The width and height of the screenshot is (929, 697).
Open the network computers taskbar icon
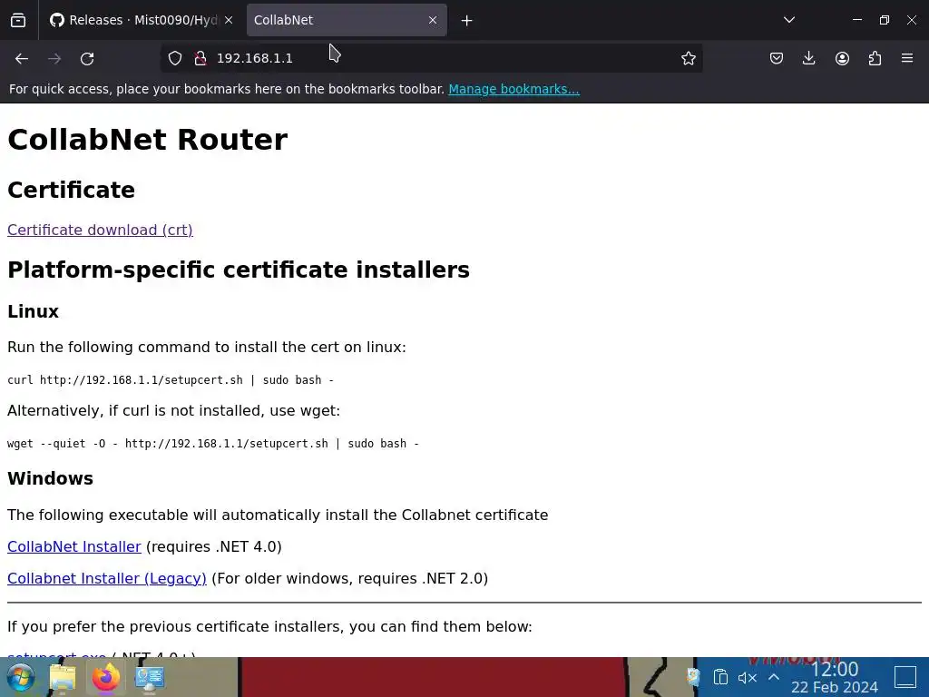click(150, 678)
